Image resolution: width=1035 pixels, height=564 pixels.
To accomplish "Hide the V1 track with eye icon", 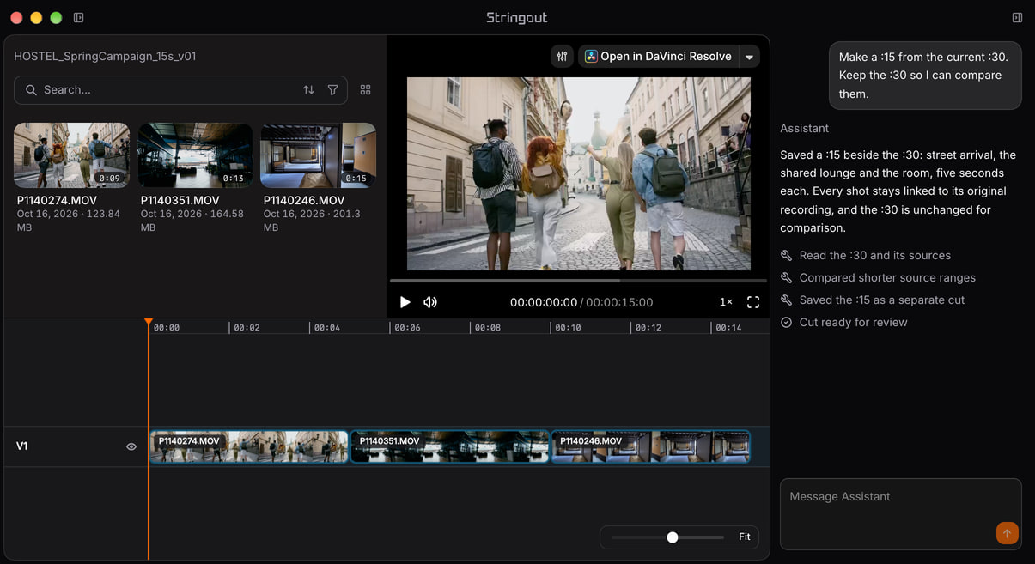I will click(x=131, y=446).
